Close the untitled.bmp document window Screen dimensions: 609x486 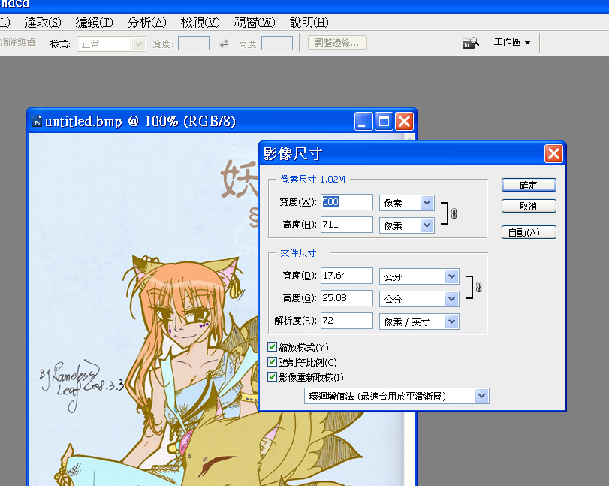(404, 122)
